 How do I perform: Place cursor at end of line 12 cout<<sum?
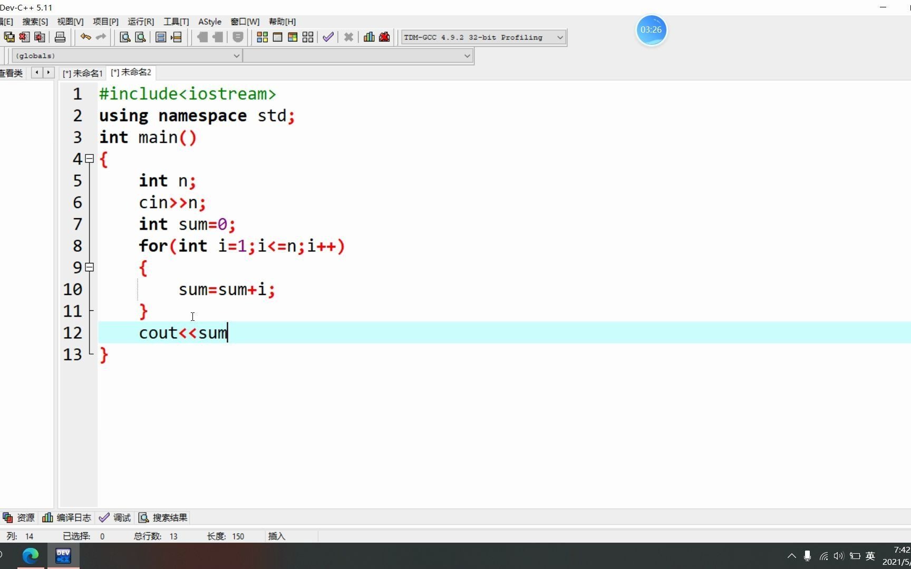[228, 333]
